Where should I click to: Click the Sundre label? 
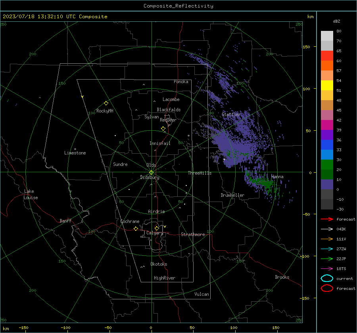coord(120,164)
